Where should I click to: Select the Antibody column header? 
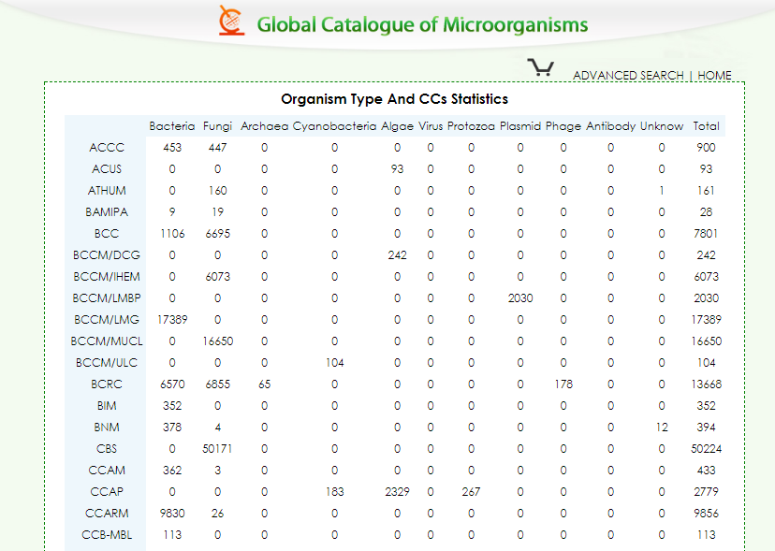click(x=611, y=126)
